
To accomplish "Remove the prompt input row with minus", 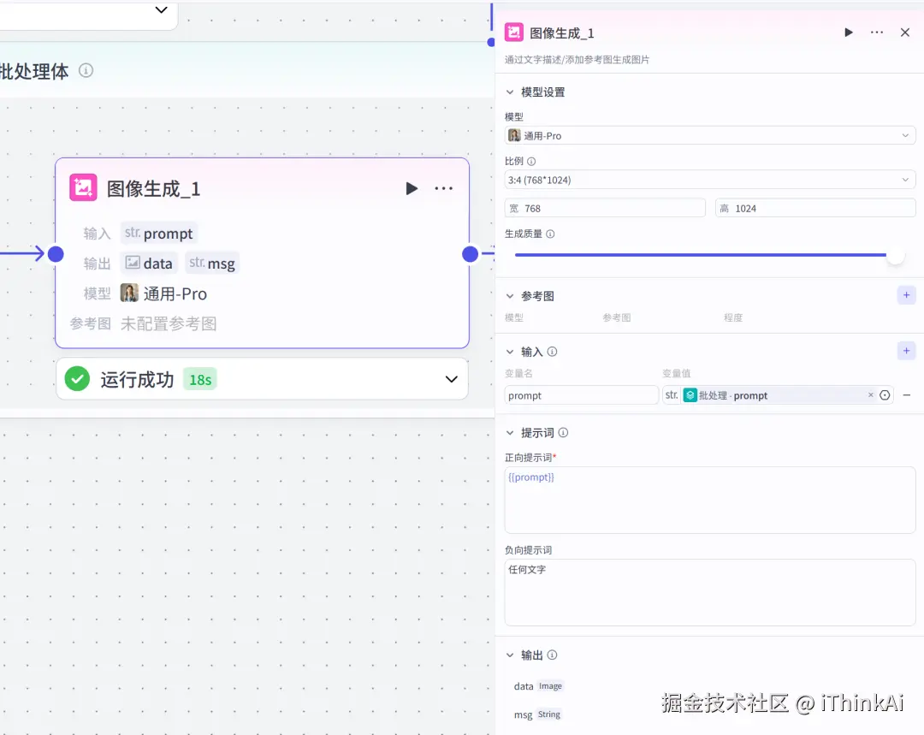I will coord(907,395).
